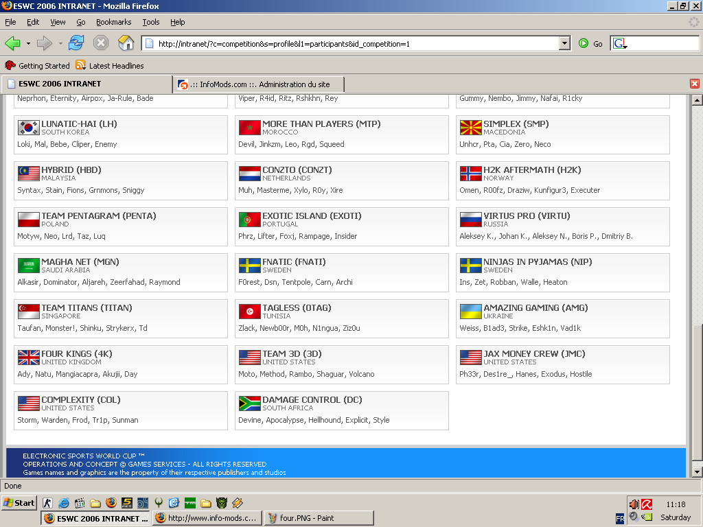703x527 pixels.
Task: Open the Back button history dropdown arrow
Action: [x=28, y=43]
